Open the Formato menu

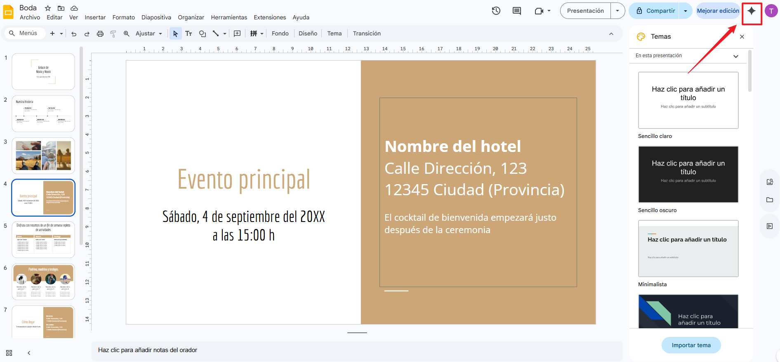point(124,17)
